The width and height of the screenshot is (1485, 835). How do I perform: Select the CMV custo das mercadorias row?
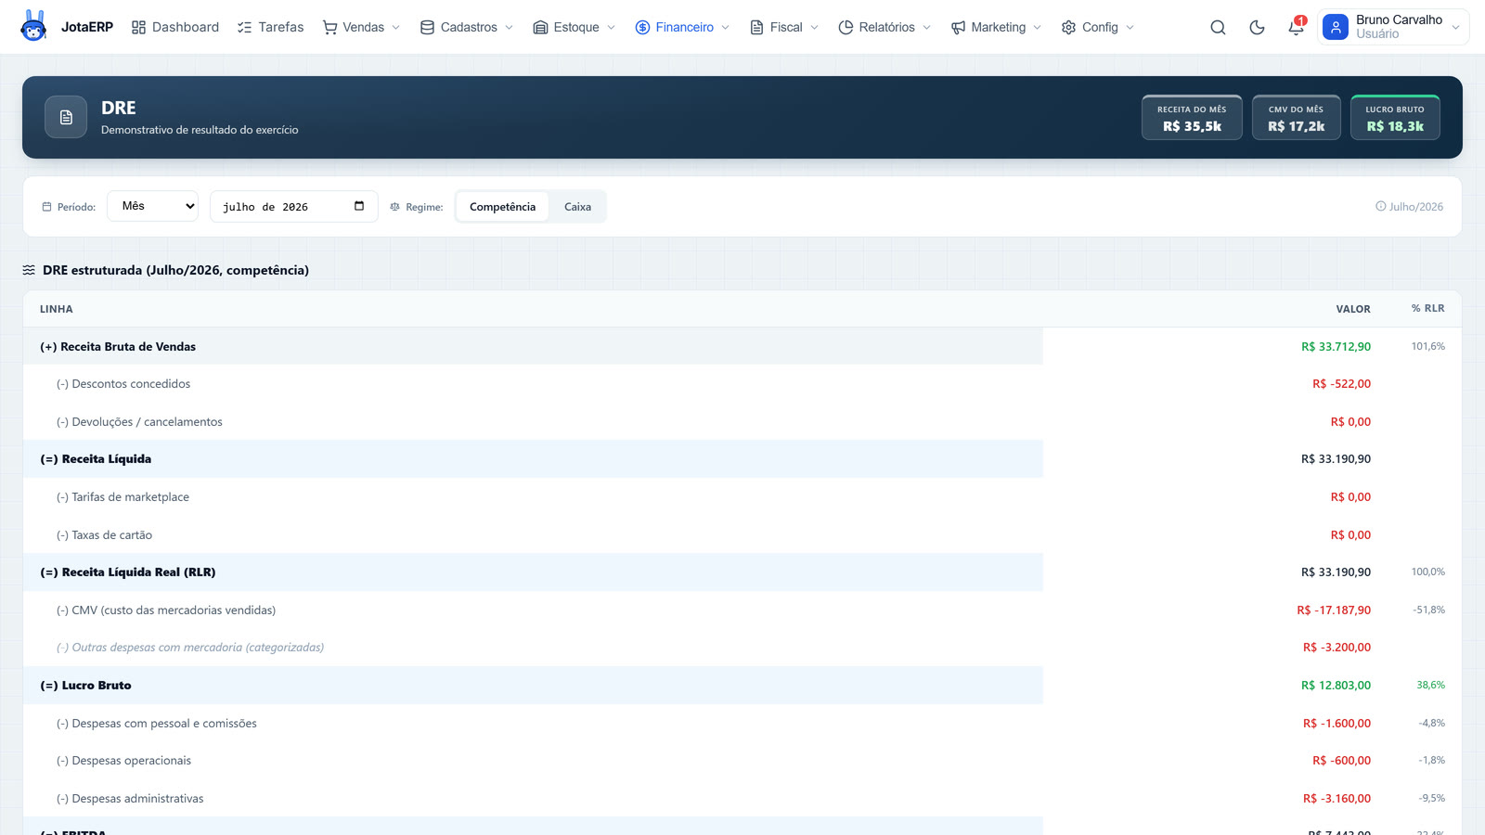point(742,610)
